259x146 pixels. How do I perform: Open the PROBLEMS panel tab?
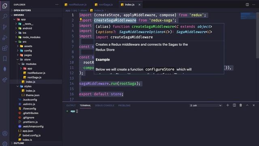click(124, 105)
